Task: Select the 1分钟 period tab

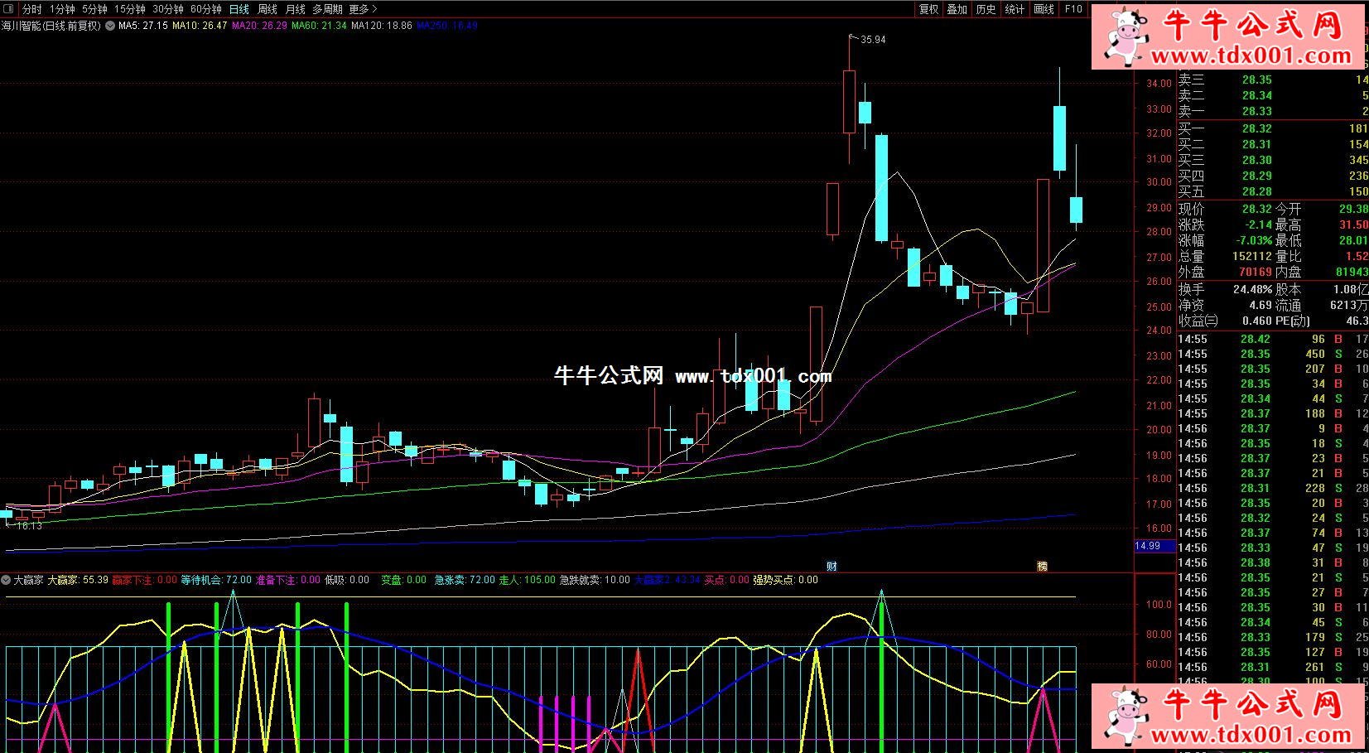Action: pyautogui.click(x=62, y=9)
